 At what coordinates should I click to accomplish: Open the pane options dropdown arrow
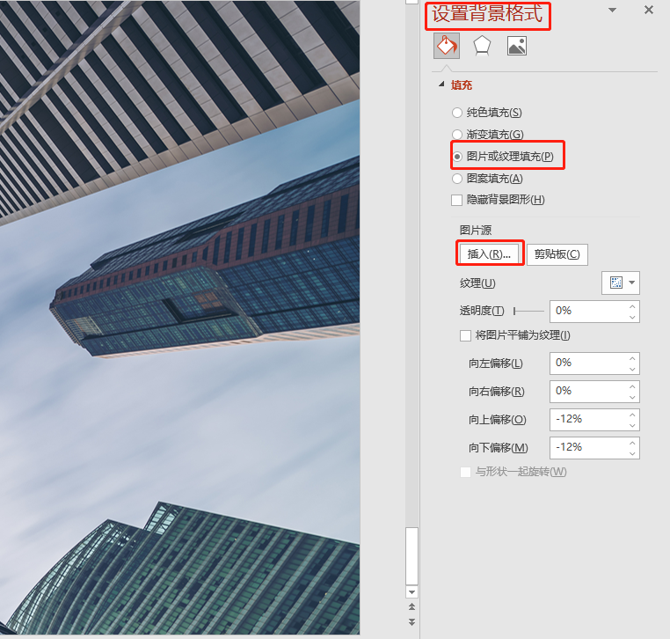[x=612, y=10]
